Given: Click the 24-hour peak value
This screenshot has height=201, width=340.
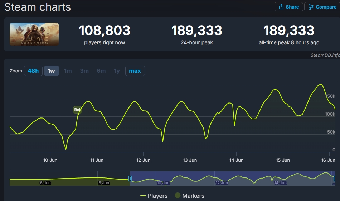Looking at the screenshot, I should pos(197,30).
